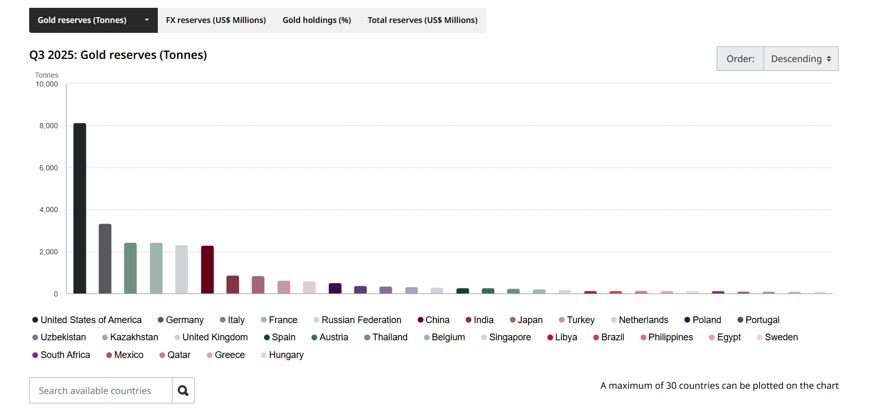Click the Germany bar in the chart

tap(105, 258)
